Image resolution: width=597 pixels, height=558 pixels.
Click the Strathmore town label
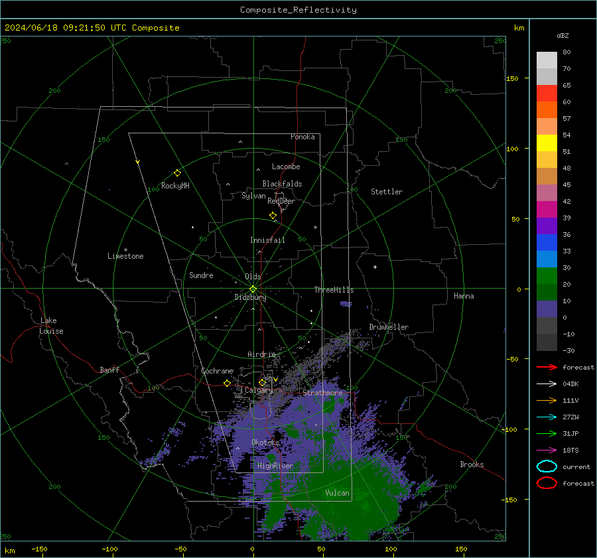point(322,393)
